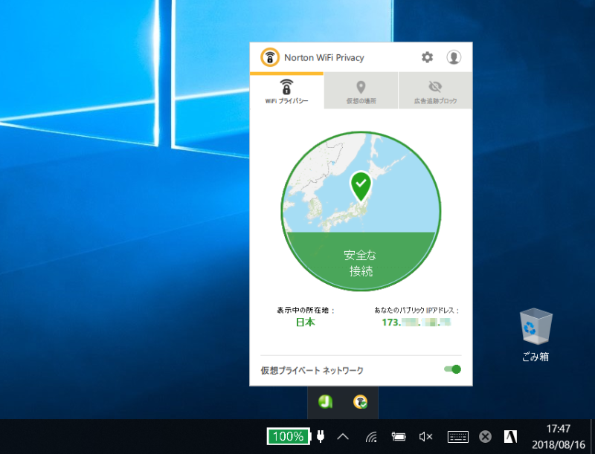Open Norton WiFi Privacy settings gear
Image resolution: width=595 pixels, height=454 pixels.
[427, 57]
